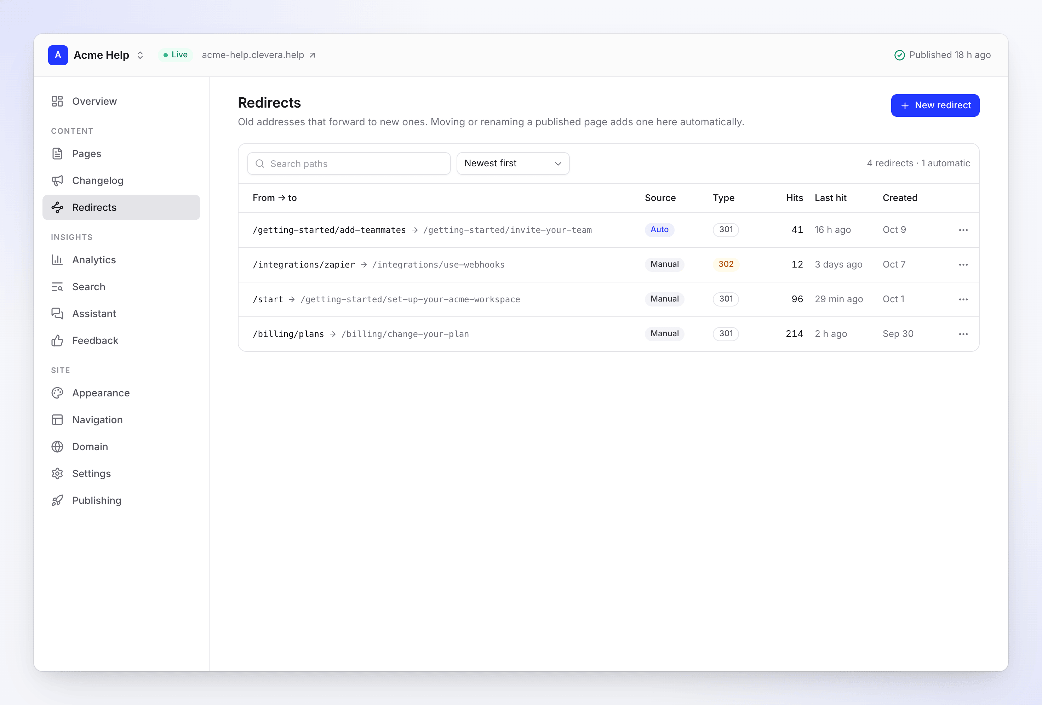Click the Domain globe icon
1042x705 pixels.
point(57,447)
